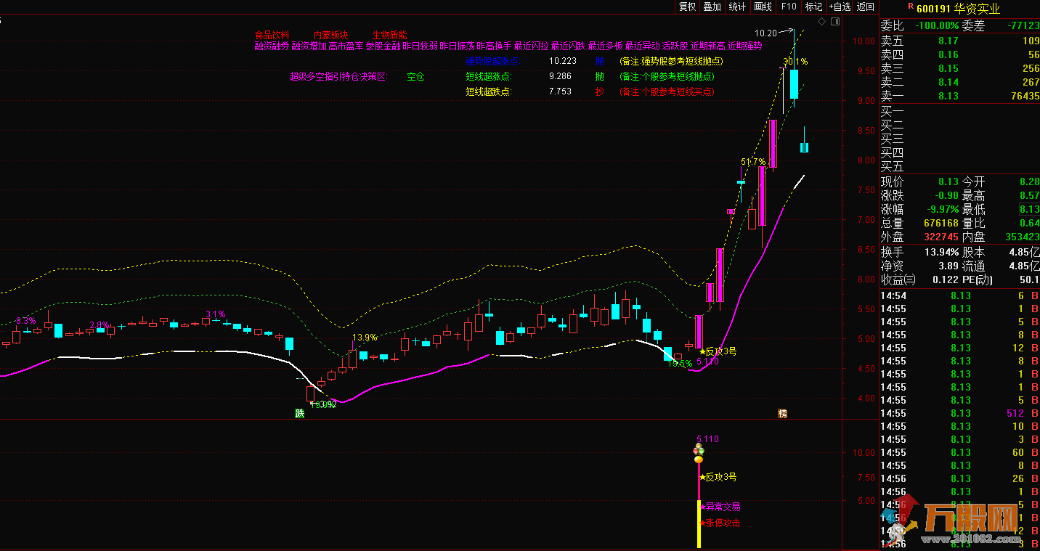Select the 画线 drawing tool
Screen dimensions: 1040x551
[x=763, y=7]
